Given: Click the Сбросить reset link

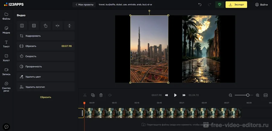Looking at the screenshot, I should click(x=46, y=97).
